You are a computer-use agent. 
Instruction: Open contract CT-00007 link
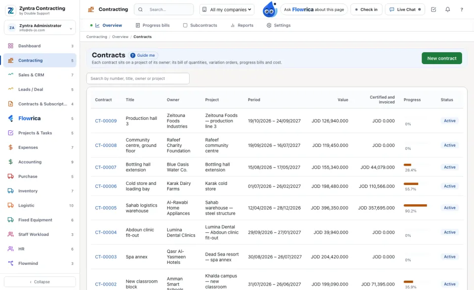click(106, 167)
